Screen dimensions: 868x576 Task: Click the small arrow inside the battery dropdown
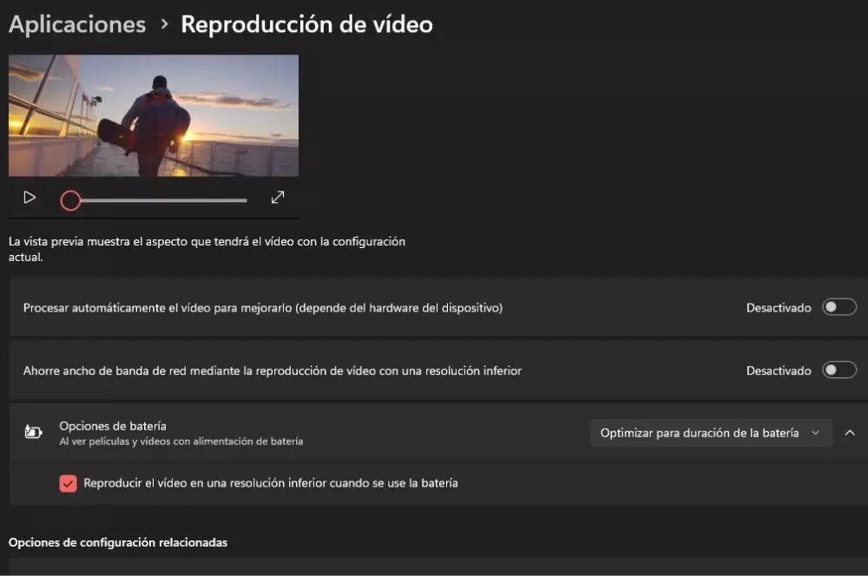coord(815,433)
